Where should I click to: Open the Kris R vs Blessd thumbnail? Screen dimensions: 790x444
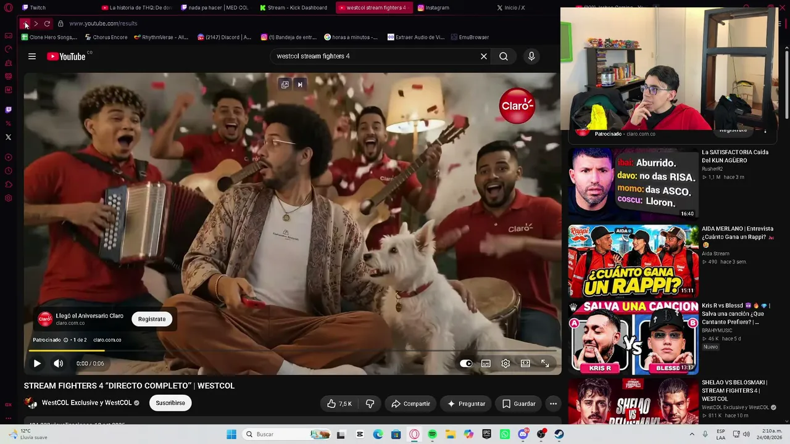(x=633, y=338)
